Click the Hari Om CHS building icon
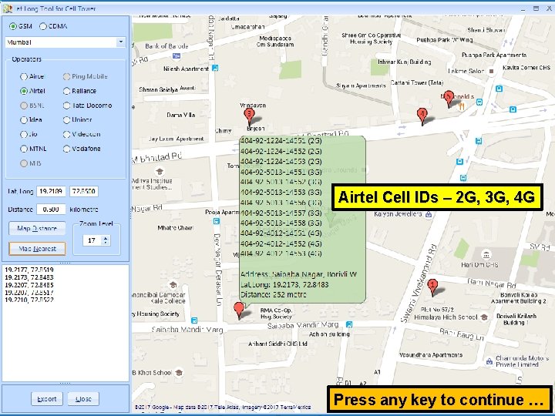Viewport: 555px width, 416px height. point(486,254)
